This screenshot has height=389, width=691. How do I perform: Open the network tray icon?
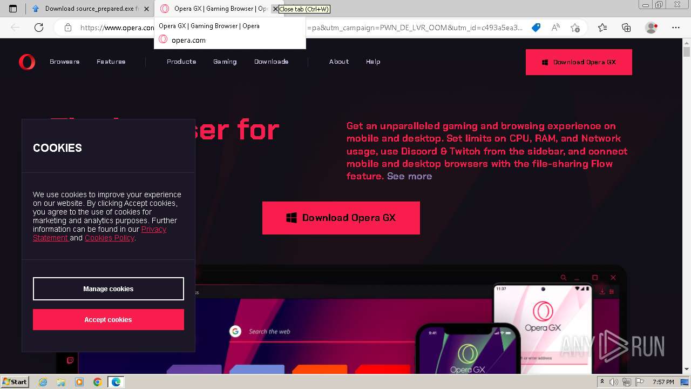626,382
